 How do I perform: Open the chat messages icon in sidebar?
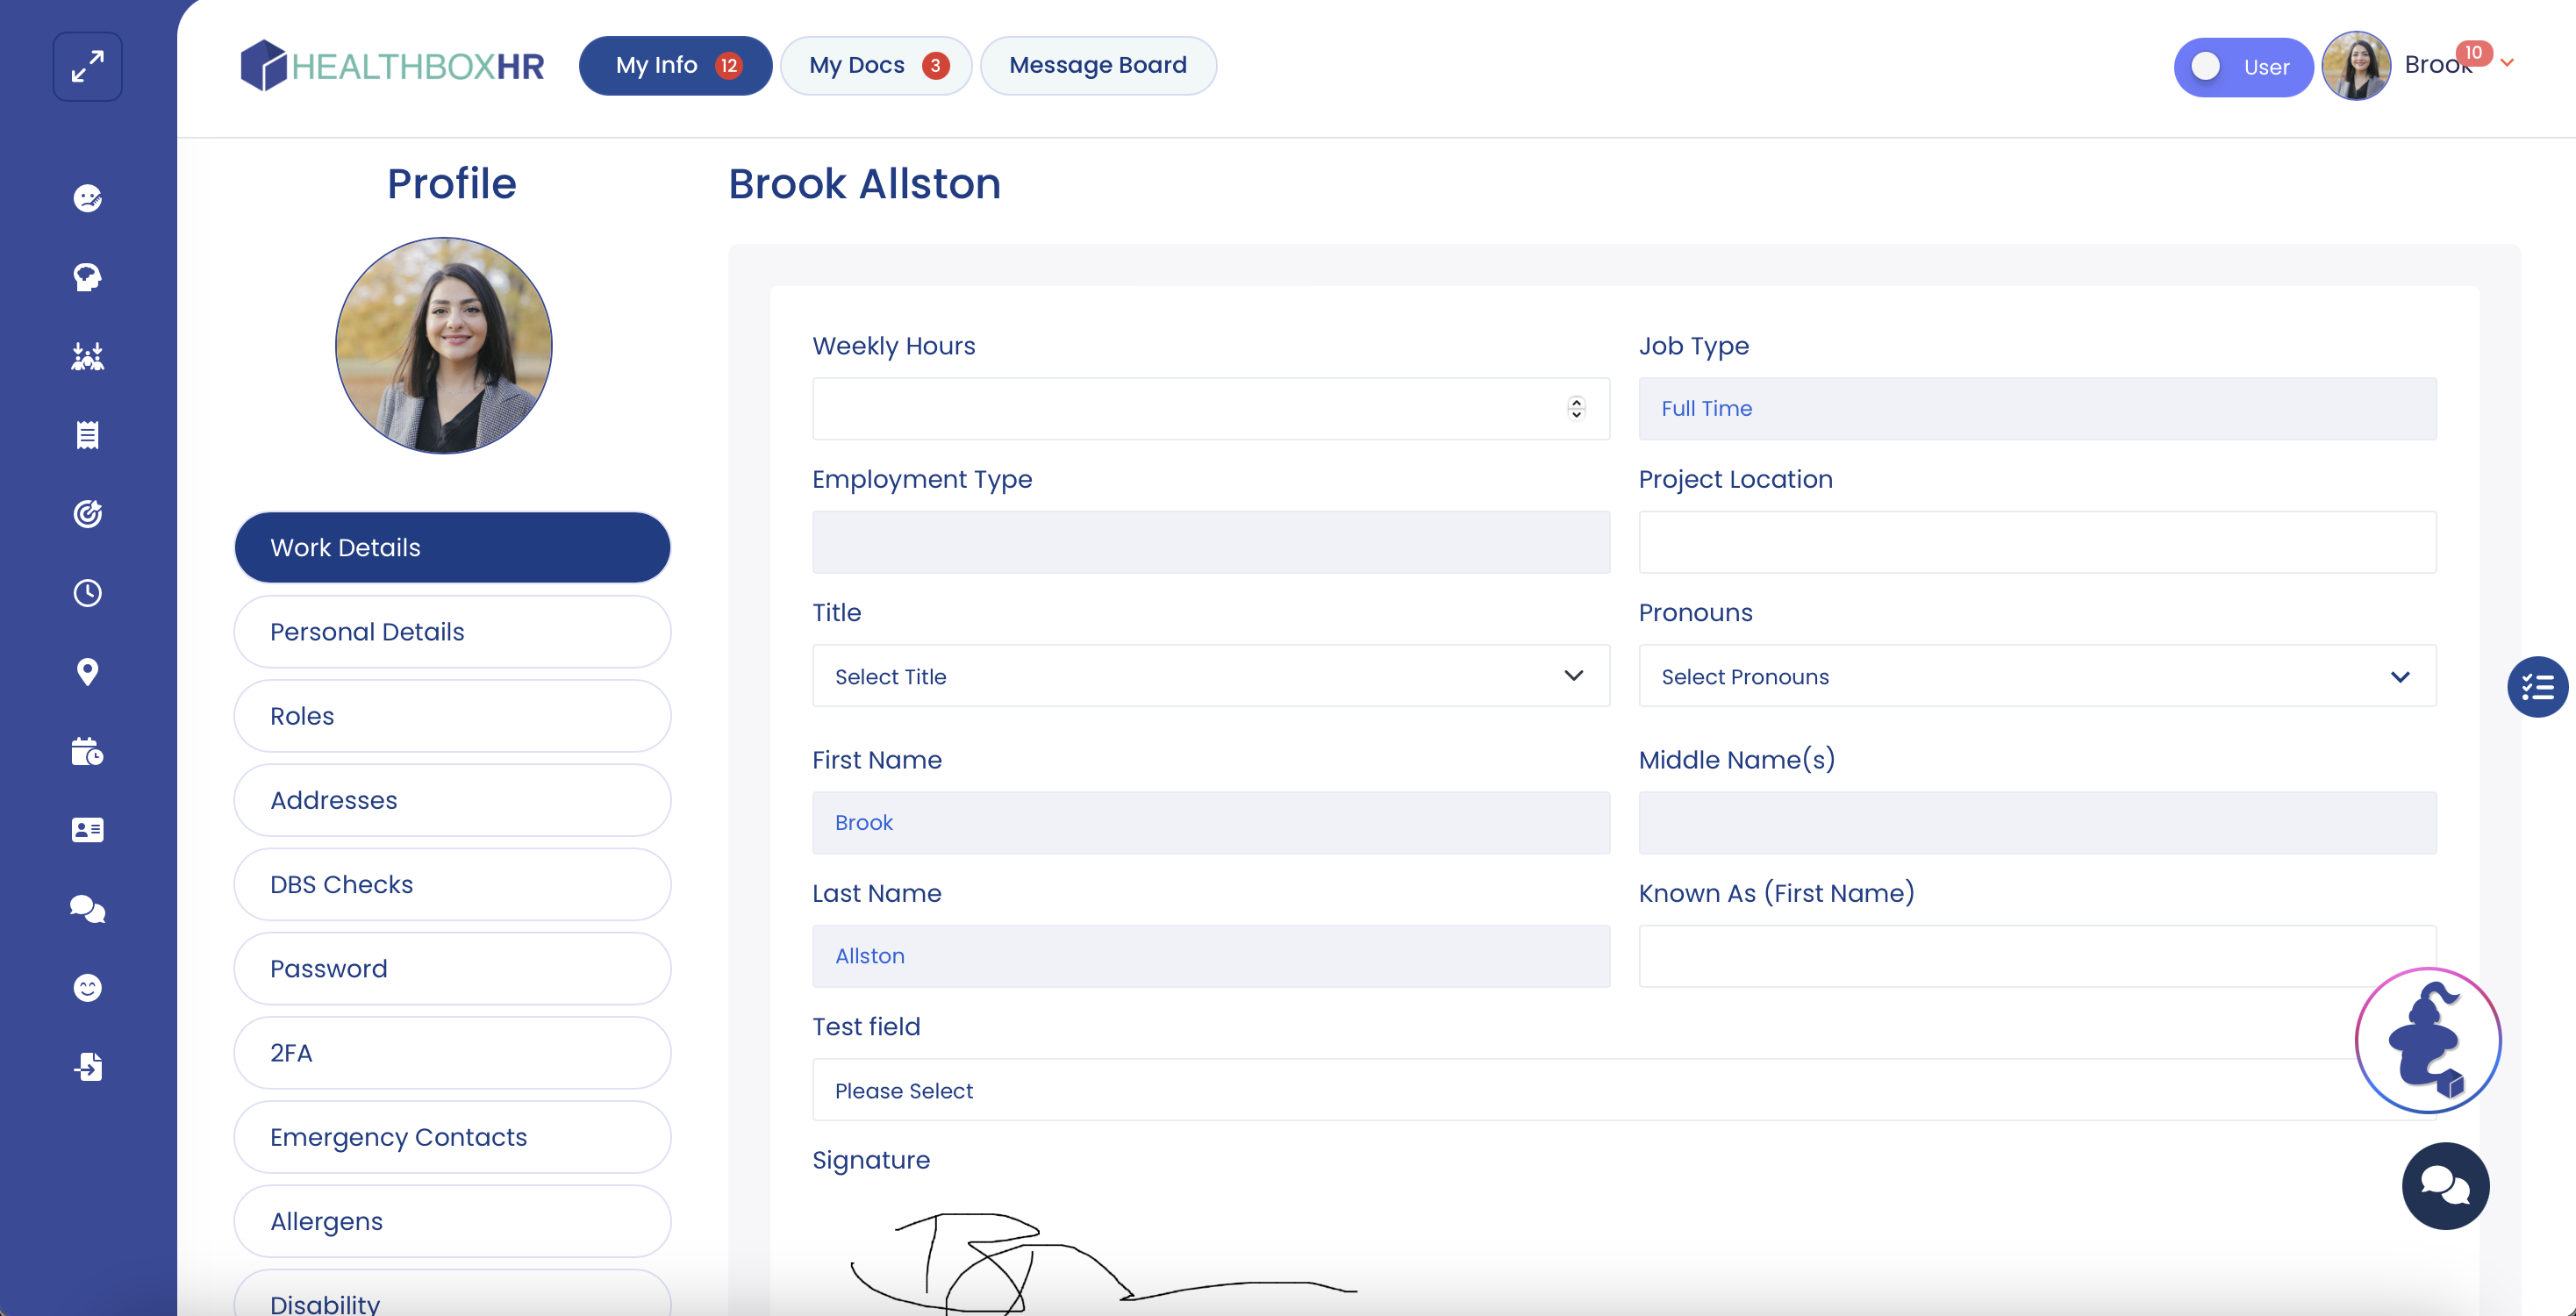[x=87, y=908]
